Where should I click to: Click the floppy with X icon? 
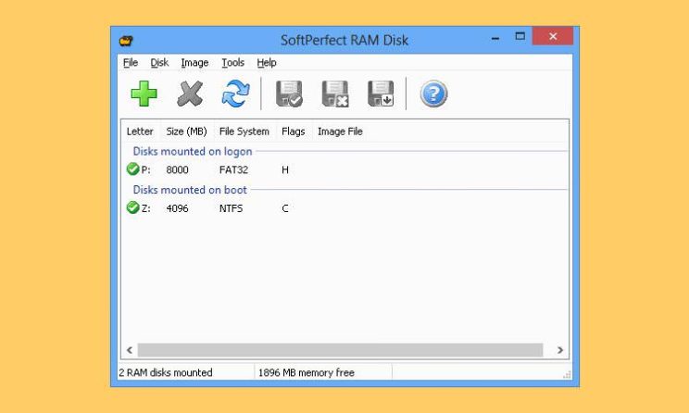pyautogui.click(x=335, y=94)
